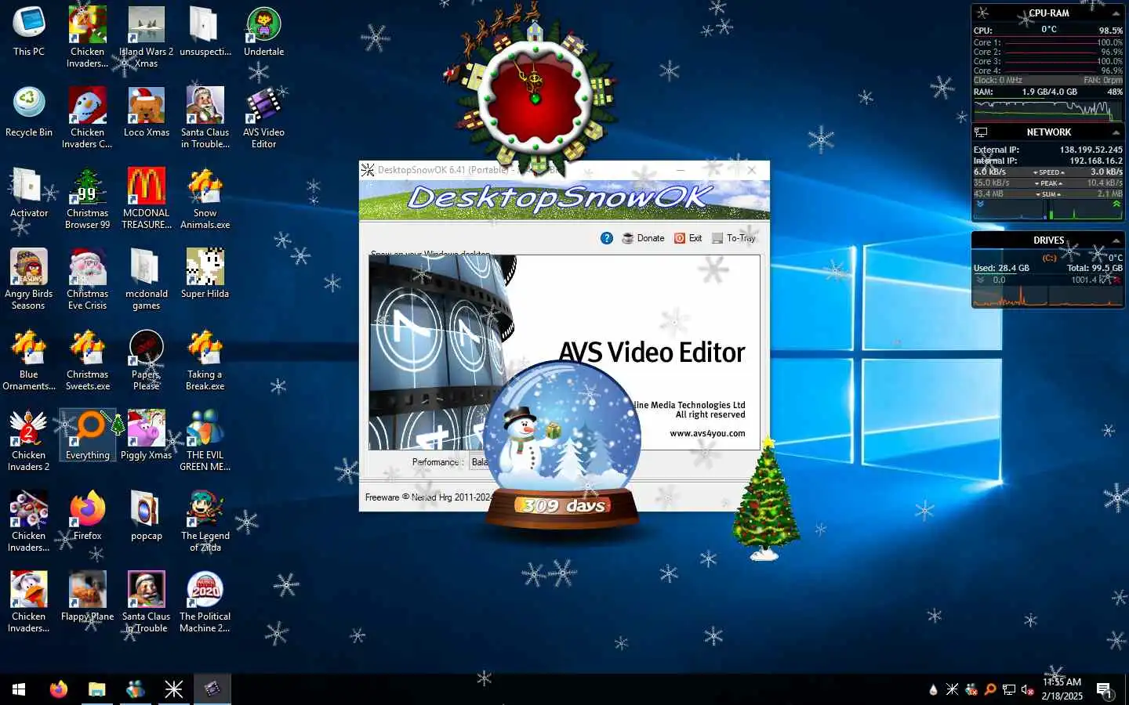
Task: Collapse the CPU-RAM widget panel
Action: coord(1116,13)
